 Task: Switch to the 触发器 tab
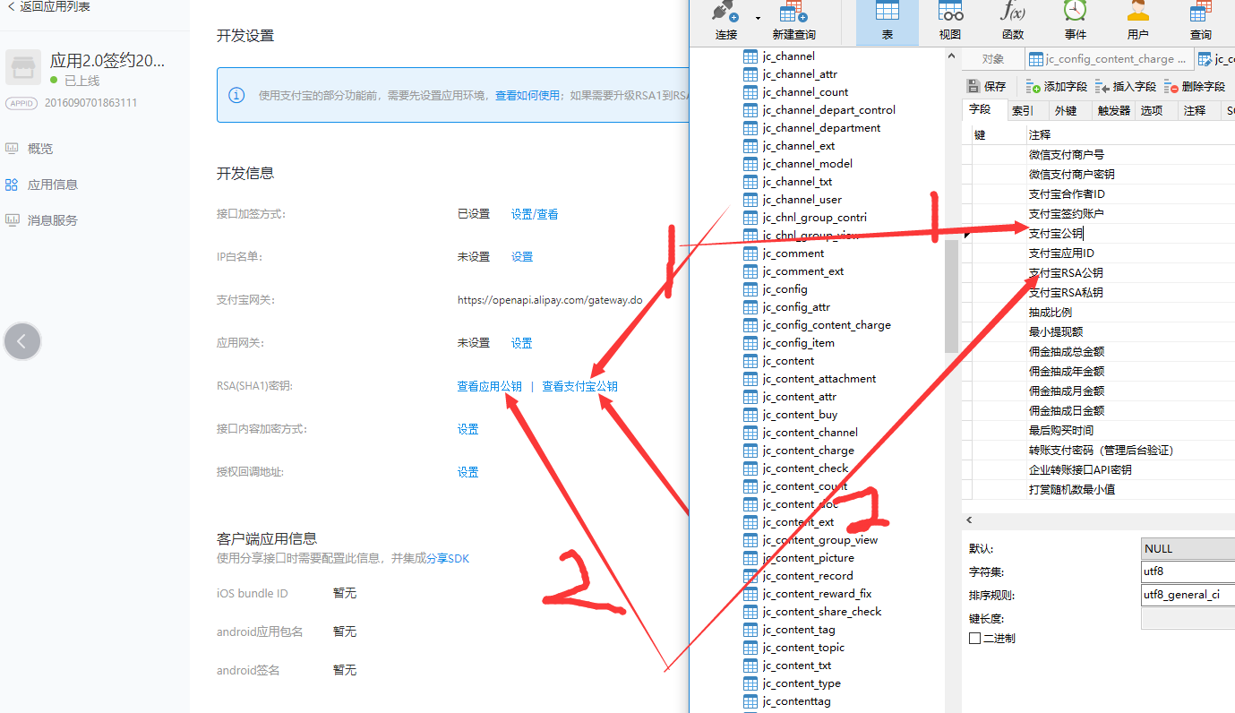pyautogui.click(x=1113, y=111)
